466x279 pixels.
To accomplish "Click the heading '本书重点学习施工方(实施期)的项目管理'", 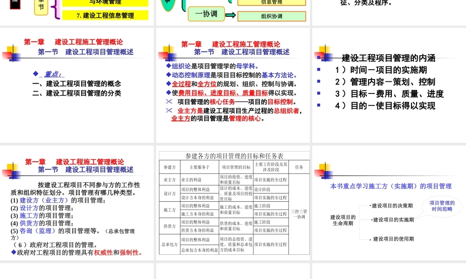I will tap(391, 186).
